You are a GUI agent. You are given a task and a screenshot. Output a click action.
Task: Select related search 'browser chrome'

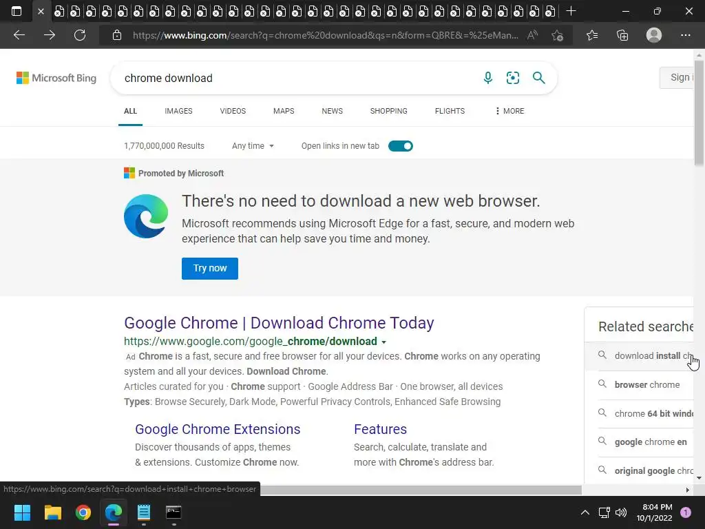640,384
